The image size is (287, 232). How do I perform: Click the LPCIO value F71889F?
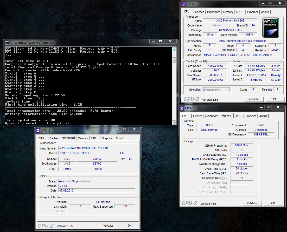97,169
